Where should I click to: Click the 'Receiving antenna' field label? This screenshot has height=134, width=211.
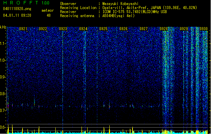77,16
